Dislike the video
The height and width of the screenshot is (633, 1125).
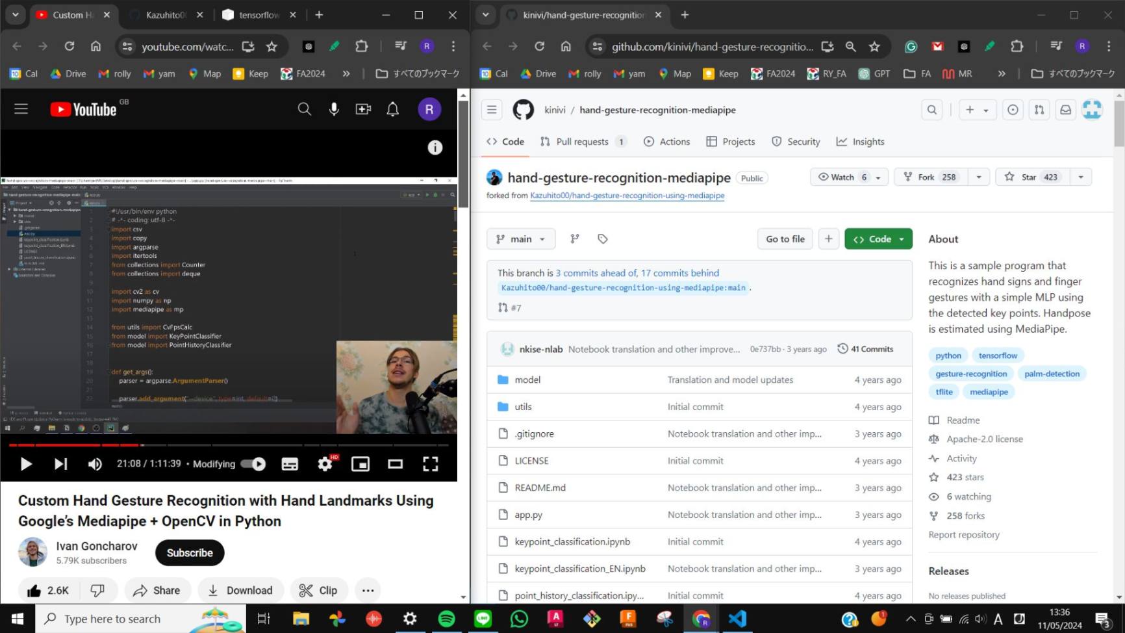pos(97,590)
